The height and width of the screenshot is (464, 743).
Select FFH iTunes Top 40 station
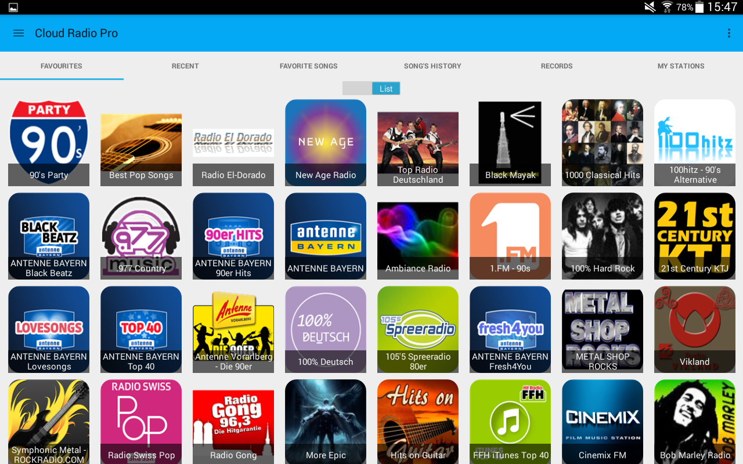tap(510, 422)
